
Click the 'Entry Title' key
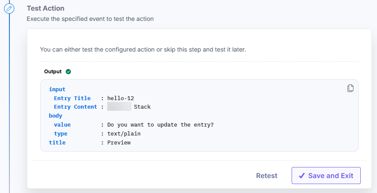tap(72, 98)
